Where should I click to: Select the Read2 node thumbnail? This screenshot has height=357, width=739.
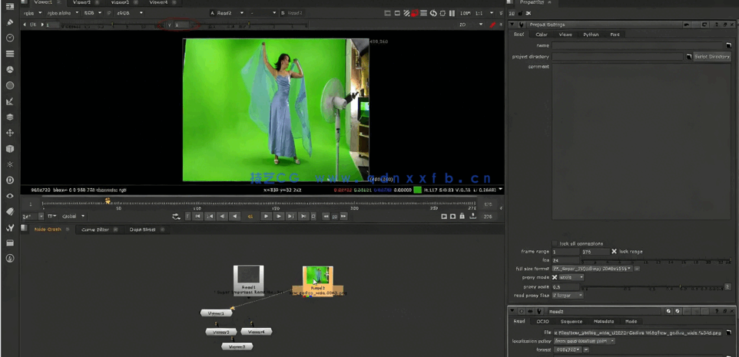point(318,275)
